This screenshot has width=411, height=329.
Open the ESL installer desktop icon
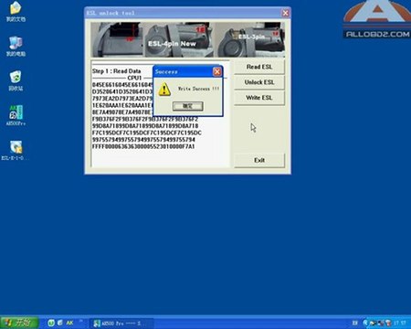16,151
